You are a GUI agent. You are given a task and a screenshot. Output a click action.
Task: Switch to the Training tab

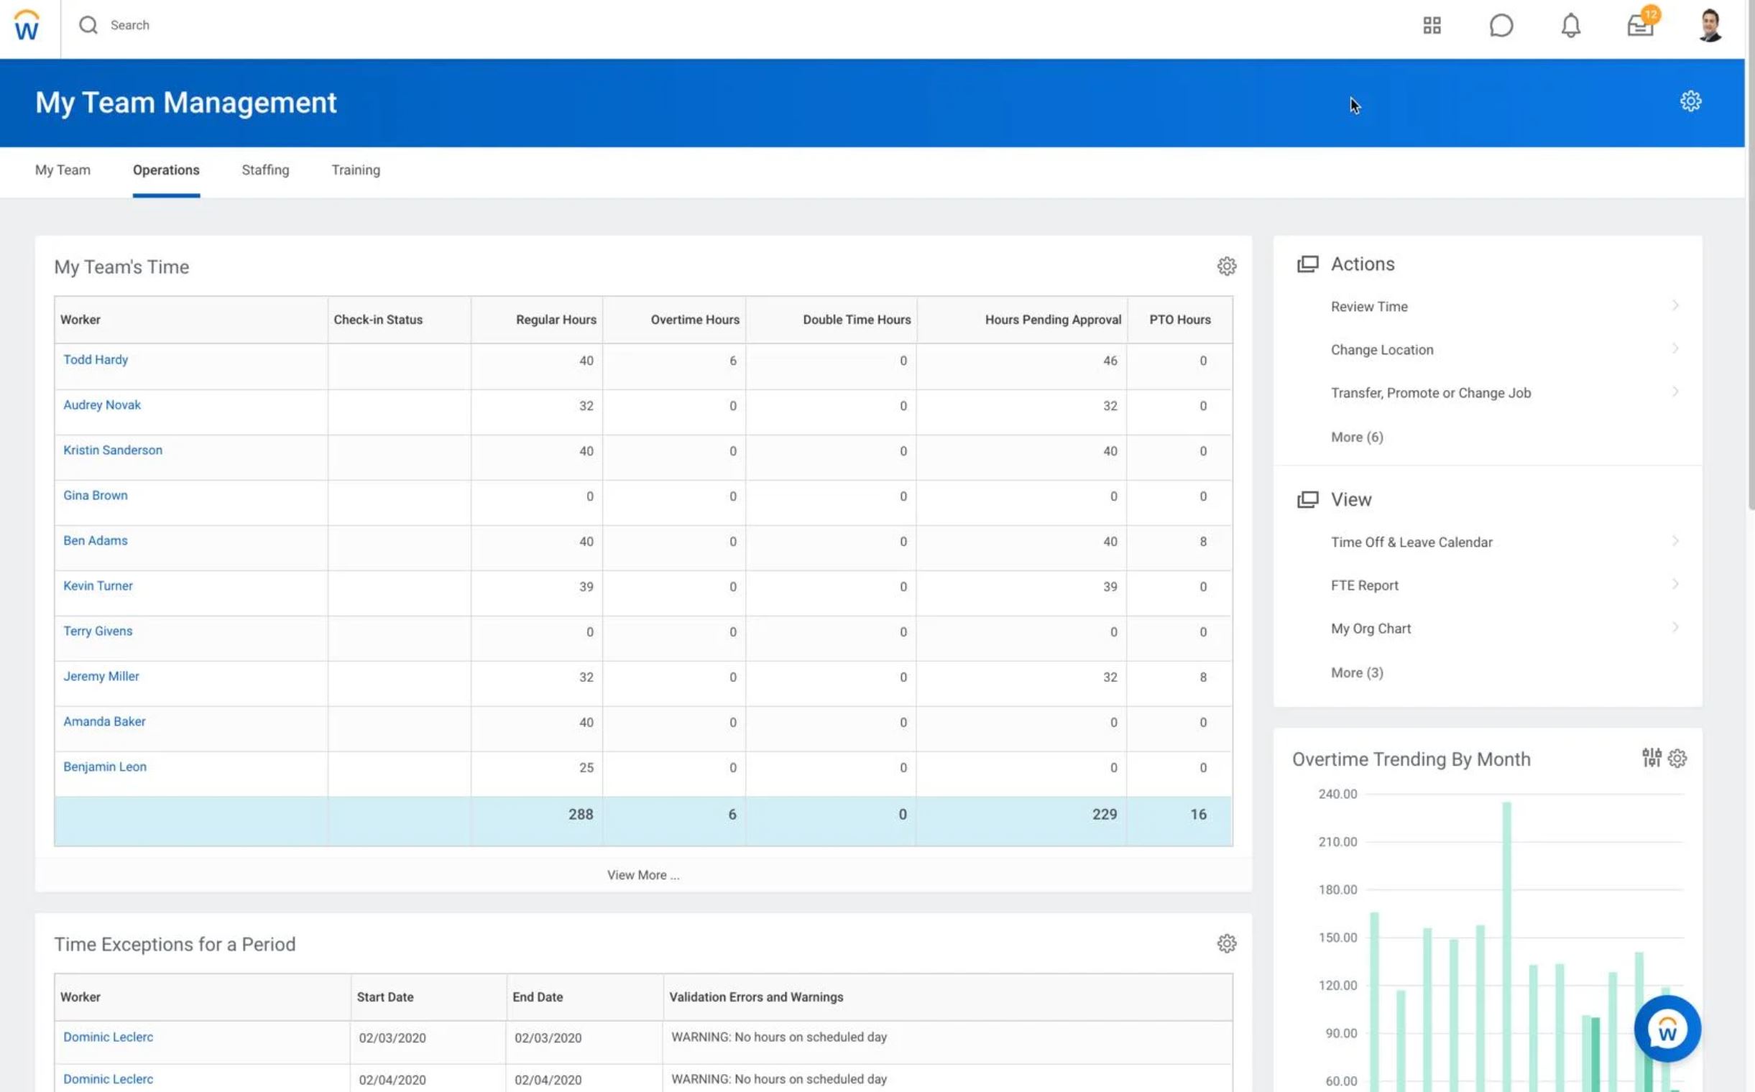[x=356, y=170]
